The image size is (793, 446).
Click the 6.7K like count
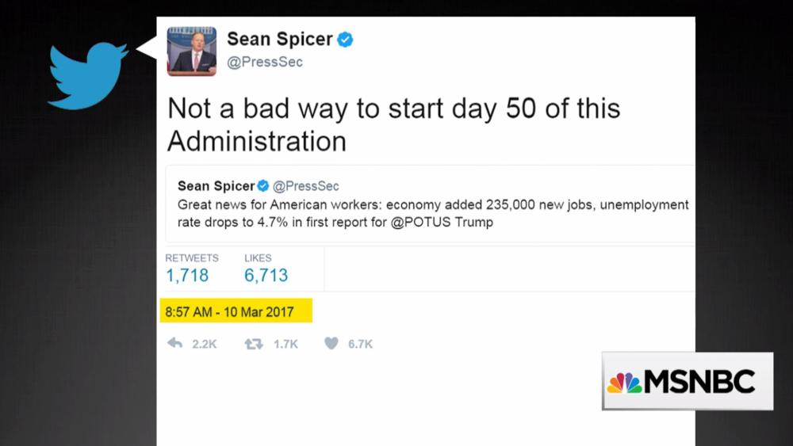click(360, 344)
